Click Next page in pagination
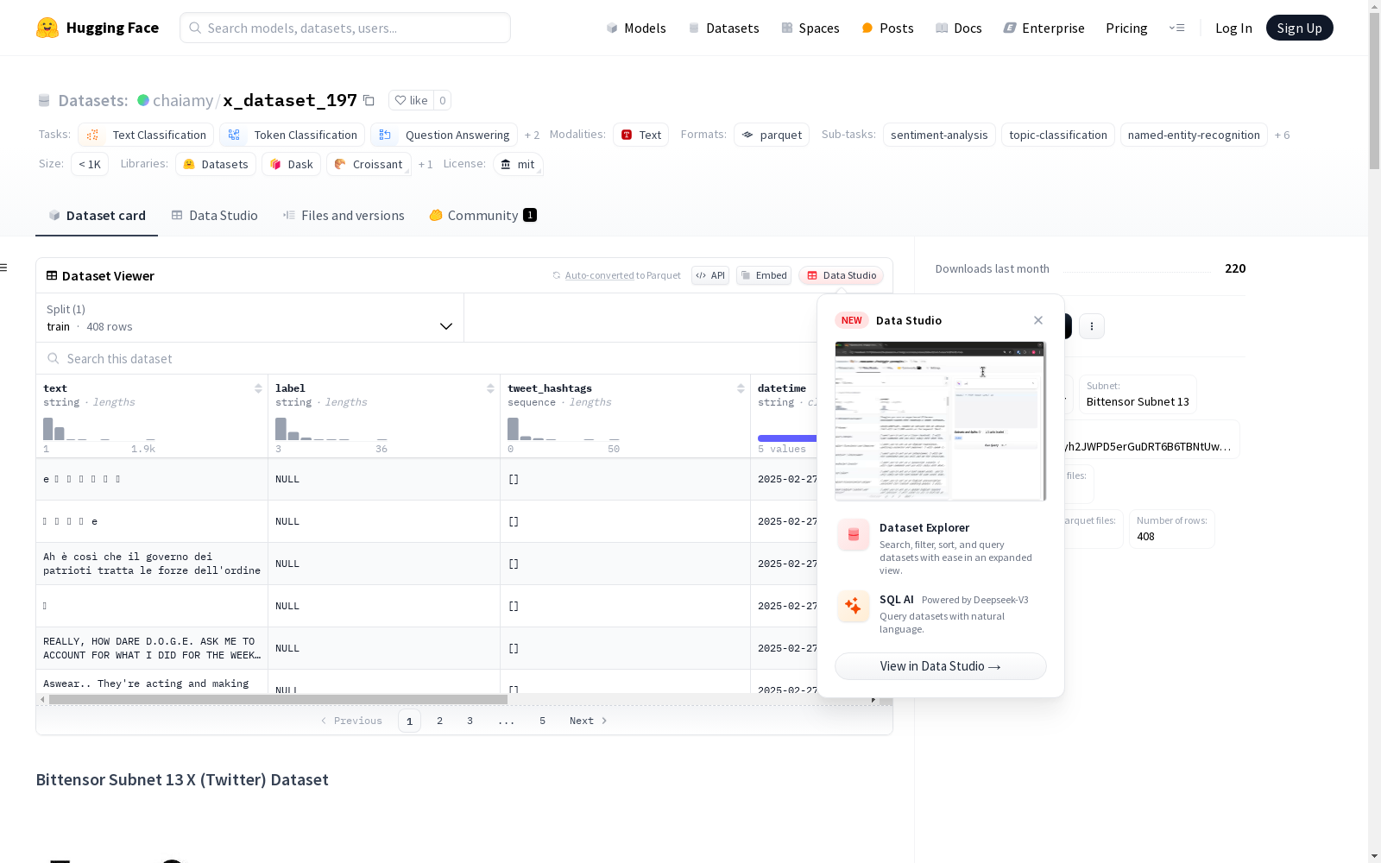Image resolution: width=1381 pixels, height=863 pixels. click(589, 721)
